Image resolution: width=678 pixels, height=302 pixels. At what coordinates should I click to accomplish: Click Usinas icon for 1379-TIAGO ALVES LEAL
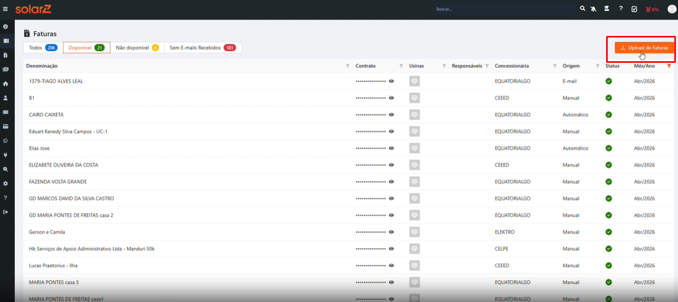[414, 81]
